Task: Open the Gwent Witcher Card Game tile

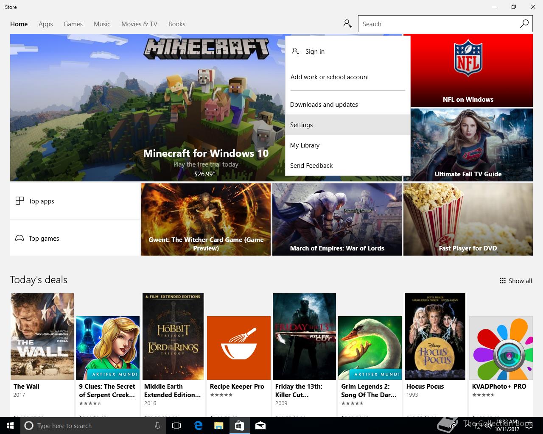Action: (x=206, y=220)
